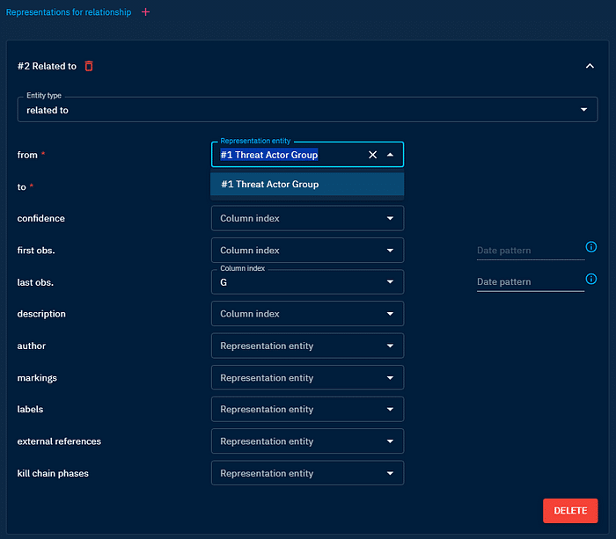Image resolution: width=616 pixels, height=539 pixels.
Task: Open kill chain phases Representation entity dropdown
Action: [x=307, y=473]
